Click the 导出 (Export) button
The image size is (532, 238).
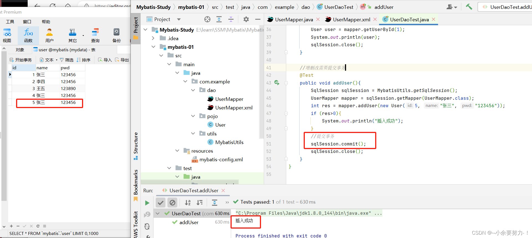[122, 60]
